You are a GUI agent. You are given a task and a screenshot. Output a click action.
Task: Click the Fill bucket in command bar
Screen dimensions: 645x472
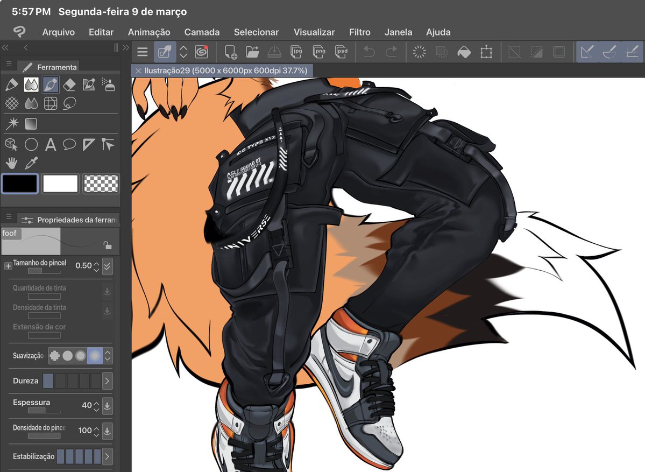point(464,52)
